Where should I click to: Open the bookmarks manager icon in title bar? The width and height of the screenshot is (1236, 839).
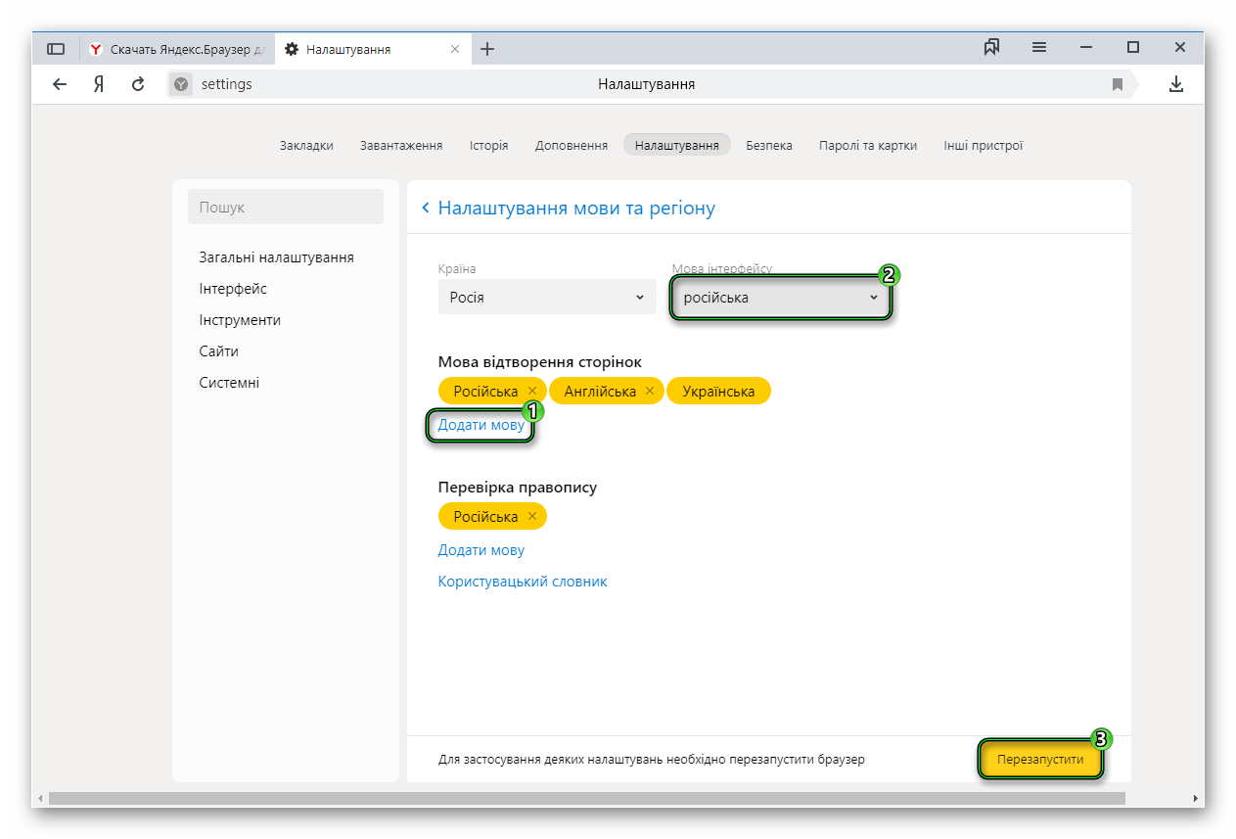coord(991,47)
